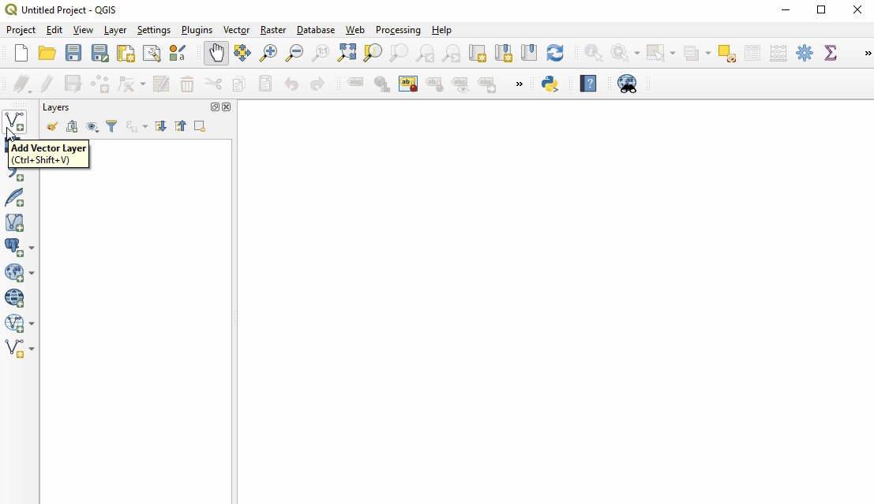This screenshot has height=504, width=874.
Task: Open the Edit menu
Action: [x=54, y=30]
